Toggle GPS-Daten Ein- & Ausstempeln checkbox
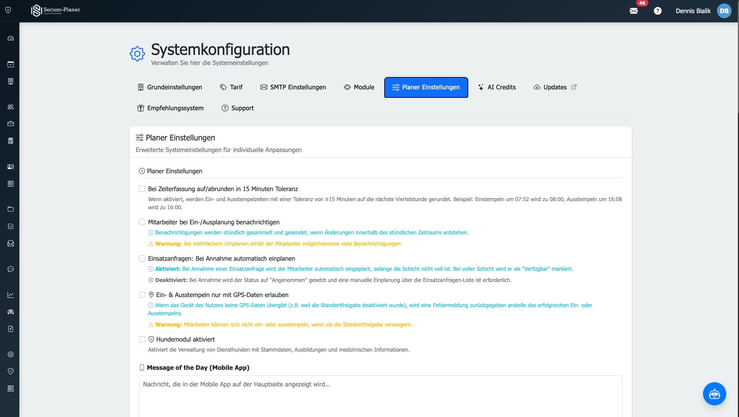This screenshot has height=417, width=739. pyautogui.click(x=142, y=295)
